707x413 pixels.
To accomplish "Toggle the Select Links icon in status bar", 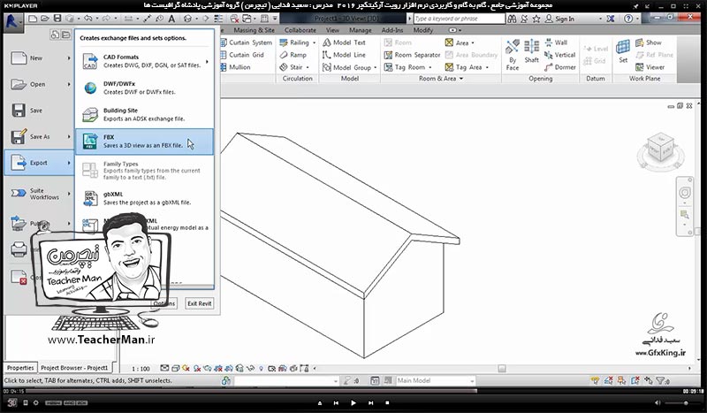I will 595,380.
